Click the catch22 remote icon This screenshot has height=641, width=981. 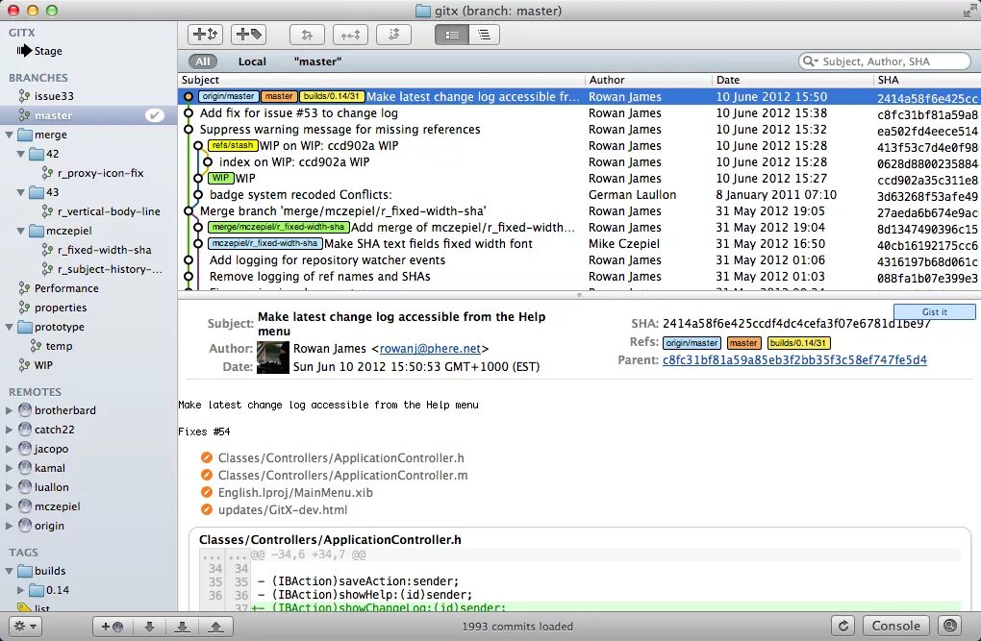[x=25, y=429]
